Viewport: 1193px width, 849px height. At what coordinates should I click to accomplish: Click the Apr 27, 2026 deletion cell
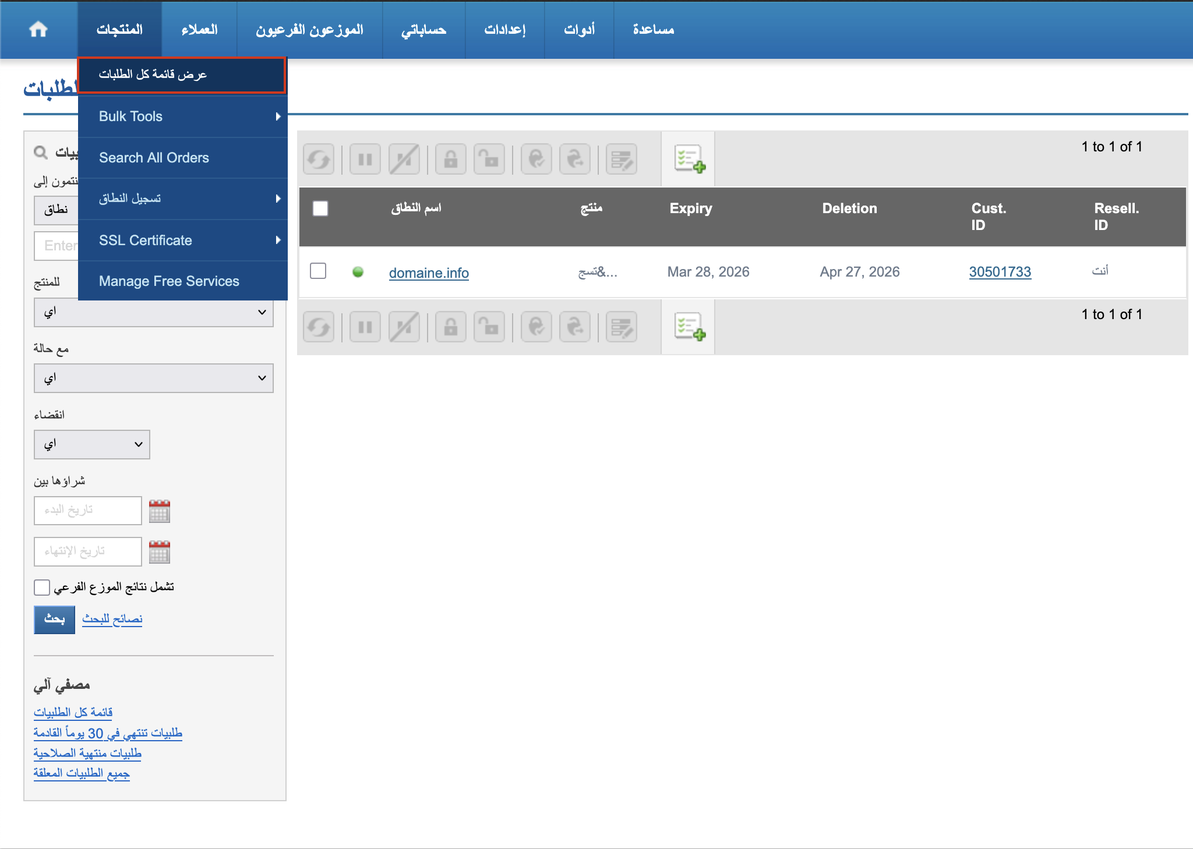pyautogui.click(x=860, y=272)
